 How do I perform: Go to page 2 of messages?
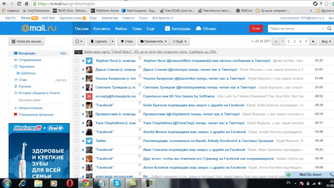pyautogui.click(x=288, y=41)
